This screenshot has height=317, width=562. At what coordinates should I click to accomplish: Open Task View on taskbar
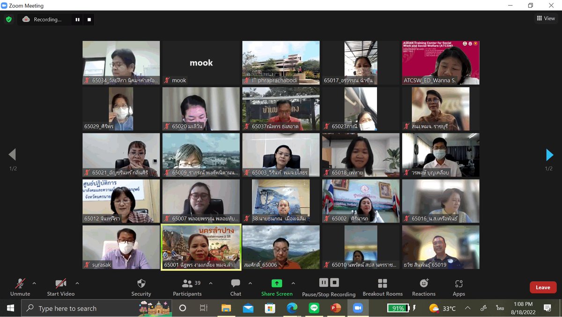204,308
